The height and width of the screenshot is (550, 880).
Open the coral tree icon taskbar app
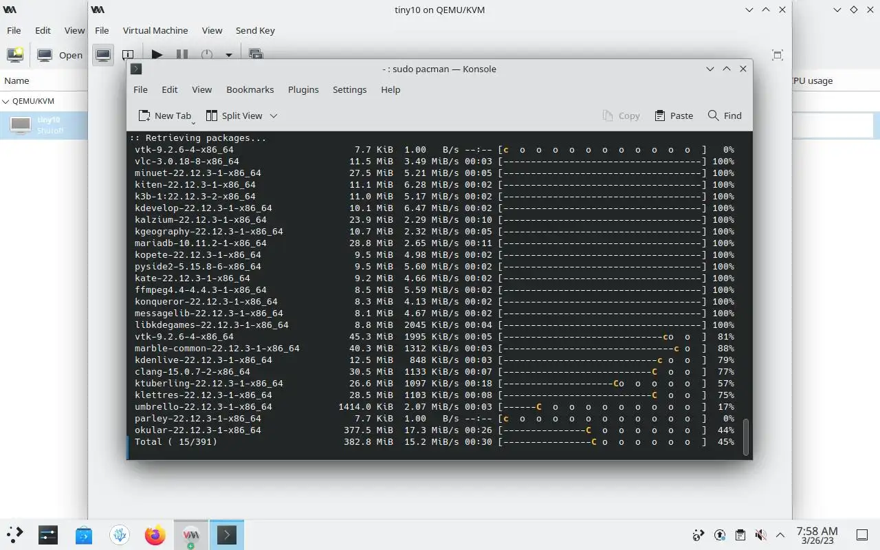click(120, 534)
